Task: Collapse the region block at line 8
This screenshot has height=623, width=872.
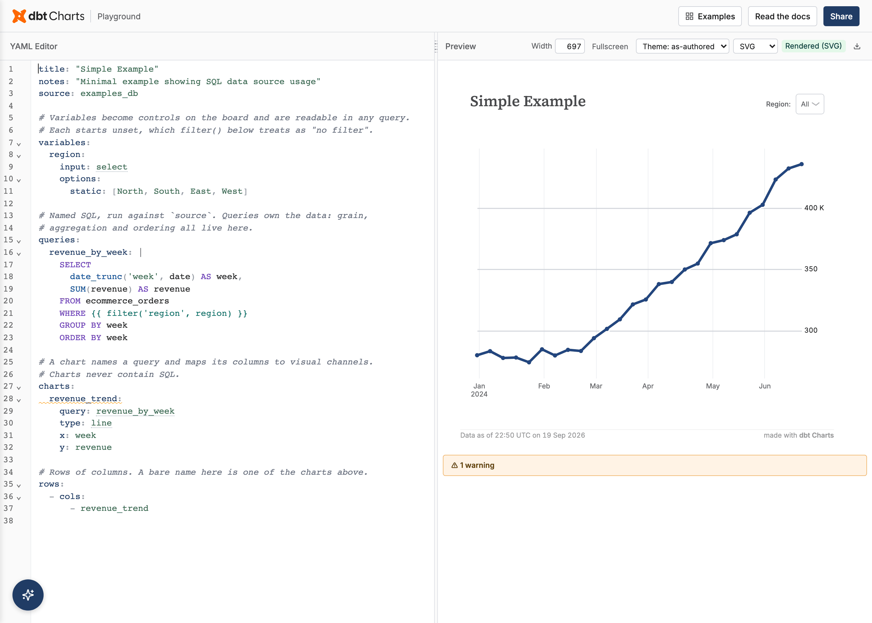Action: [x=18, y=156]
